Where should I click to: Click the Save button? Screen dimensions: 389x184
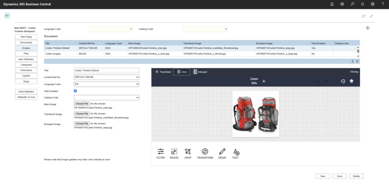339,176
